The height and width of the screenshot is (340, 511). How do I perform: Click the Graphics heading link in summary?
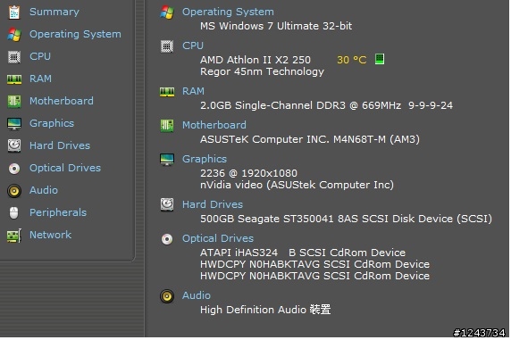coord(205,160)
